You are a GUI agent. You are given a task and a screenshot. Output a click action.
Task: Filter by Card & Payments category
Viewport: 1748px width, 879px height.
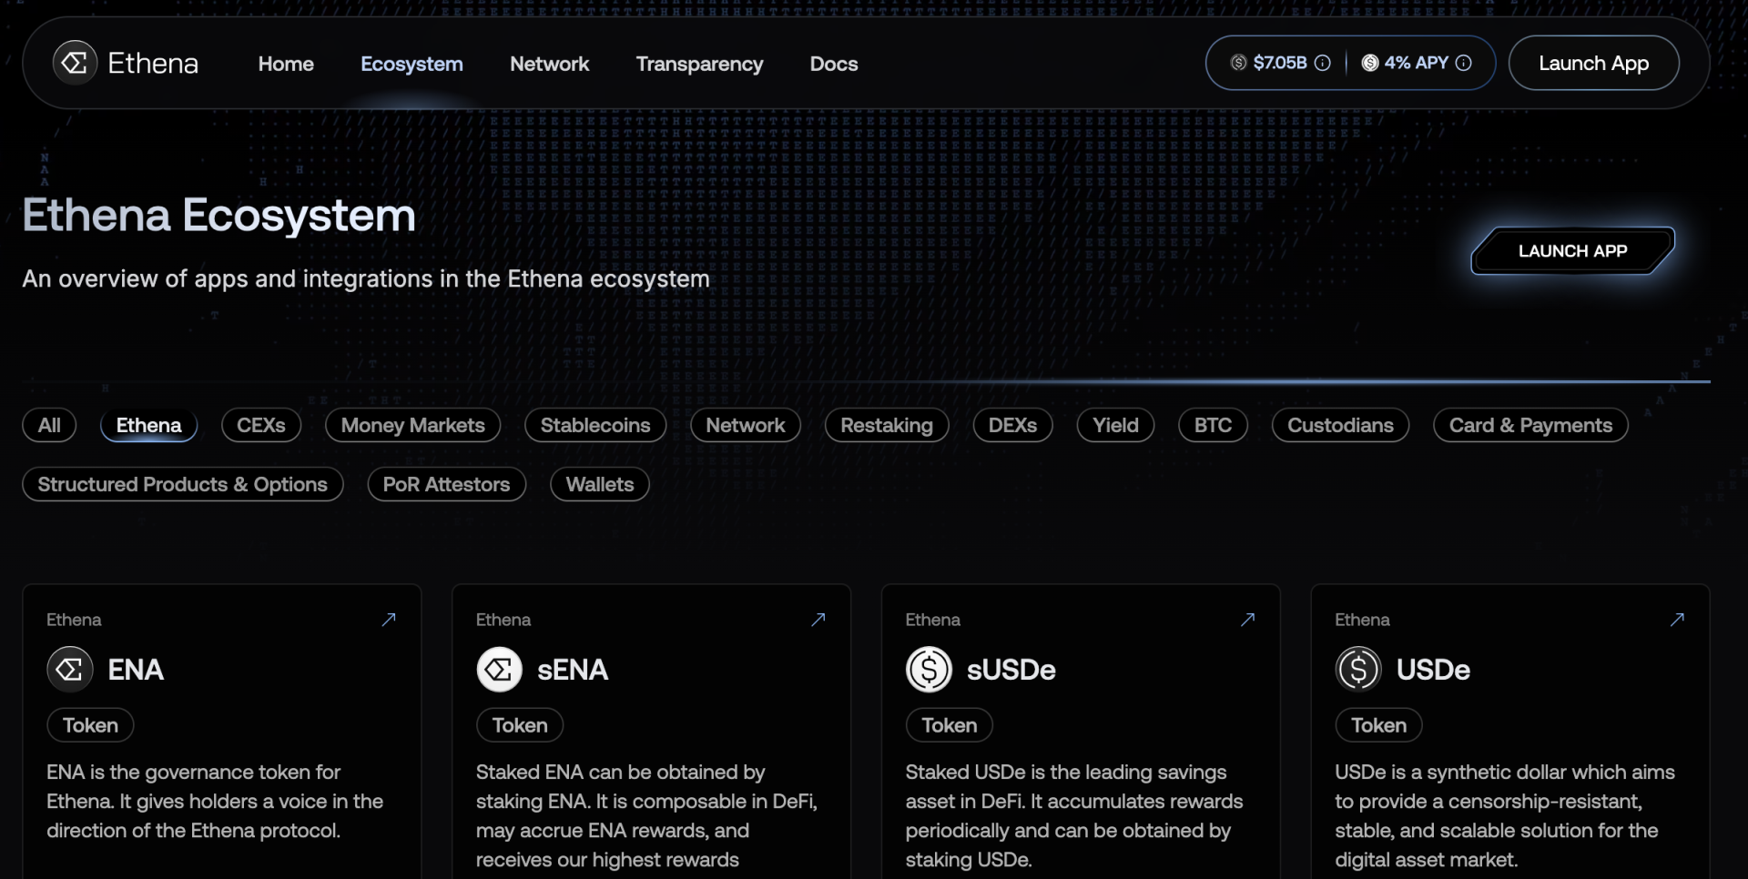point(1530,425)
